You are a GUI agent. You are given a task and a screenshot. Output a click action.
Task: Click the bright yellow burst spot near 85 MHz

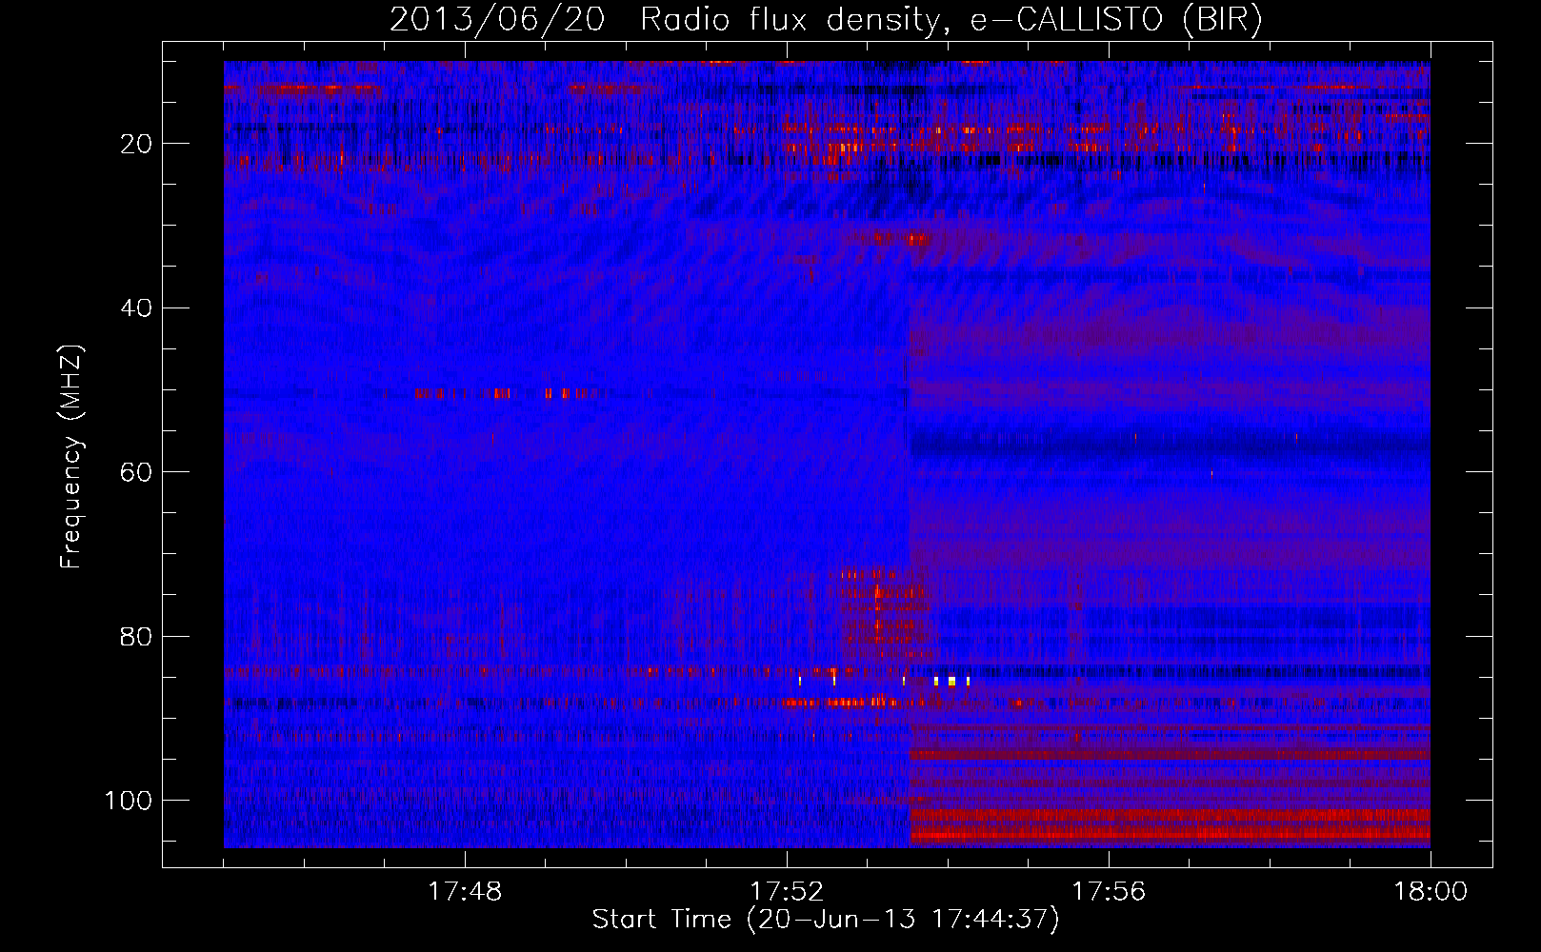[x=951, y=681]
